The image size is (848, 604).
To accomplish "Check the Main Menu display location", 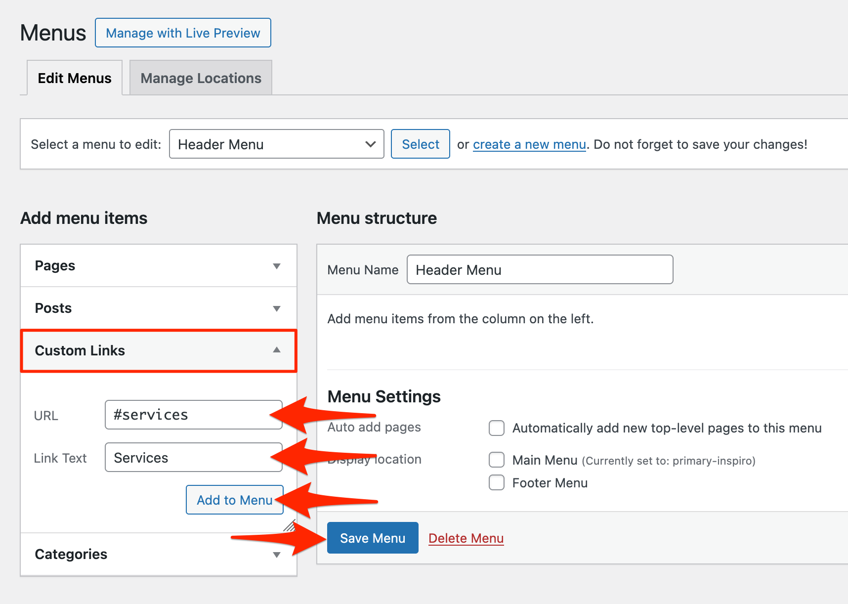I will click(497, 460).
